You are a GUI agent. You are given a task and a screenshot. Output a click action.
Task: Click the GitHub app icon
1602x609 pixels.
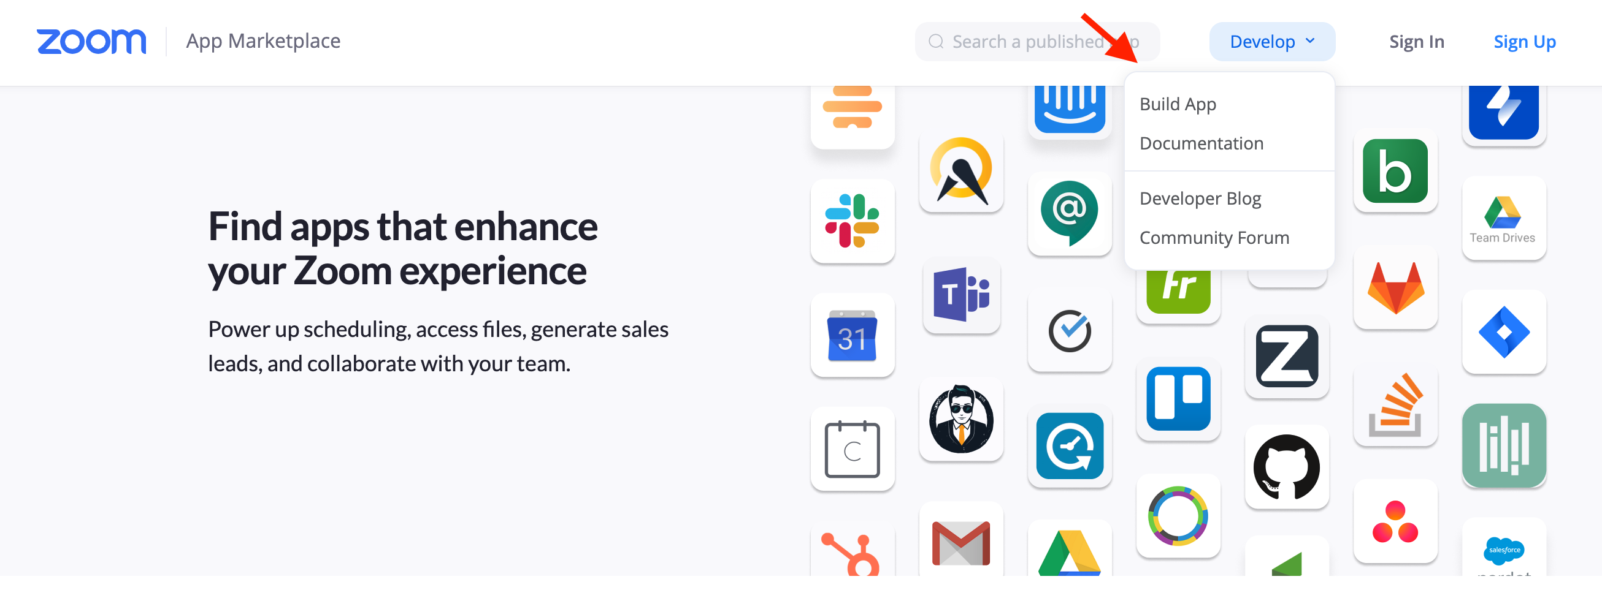pos(1287,467)
